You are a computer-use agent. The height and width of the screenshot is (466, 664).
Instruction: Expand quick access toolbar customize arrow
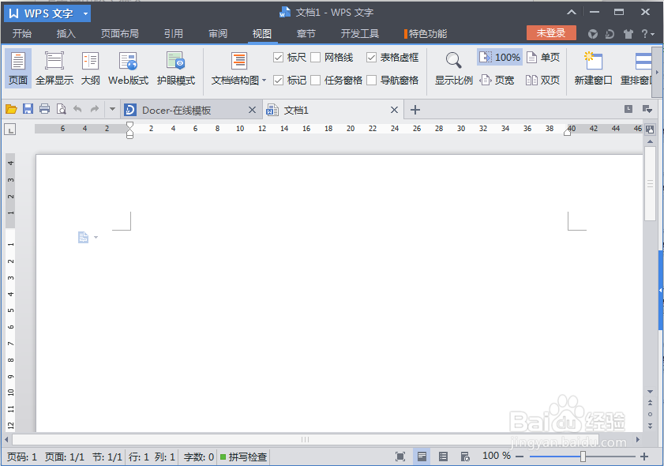coord(112,109)
